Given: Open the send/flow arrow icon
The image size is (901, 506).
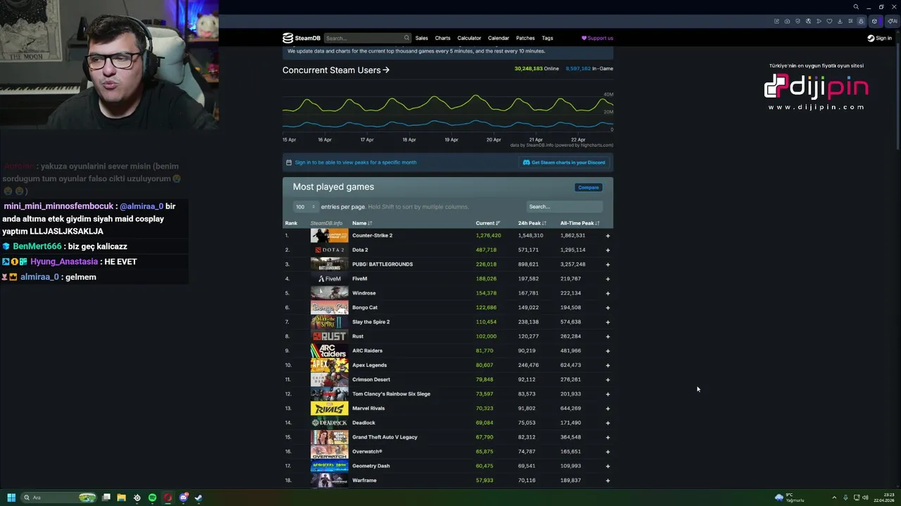Looking at the screenshot, I should (819, 21).
